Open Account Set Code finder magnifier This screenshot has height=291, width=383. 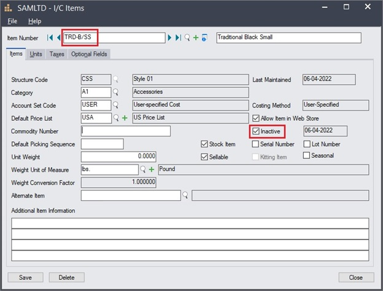coord(115,105)
